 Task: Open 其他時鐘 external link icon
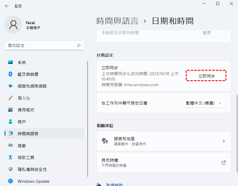[x=224, y=163]
